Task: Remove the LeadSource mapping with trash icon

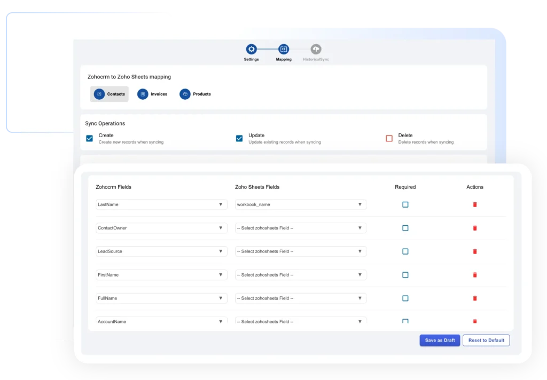Action: pos(474,251)
